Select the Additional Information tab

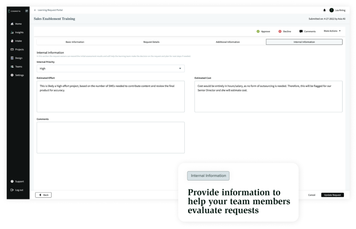coord(228,42)
